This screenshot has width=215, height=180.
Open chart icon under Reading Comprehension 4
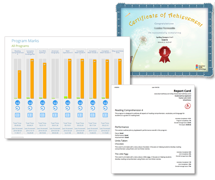(18, 103)
